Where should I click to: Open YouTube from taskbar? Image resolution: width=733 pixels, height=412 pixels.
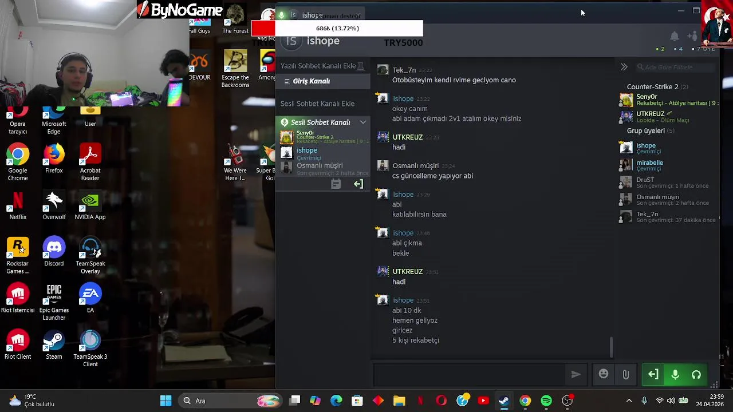[x=483, y=401]
